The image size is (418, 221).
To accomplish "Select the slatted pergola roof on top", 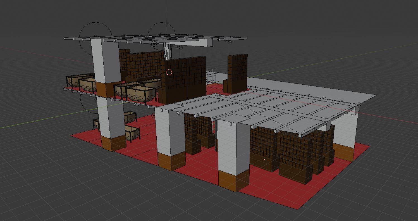I will click(x=155, y=38).
